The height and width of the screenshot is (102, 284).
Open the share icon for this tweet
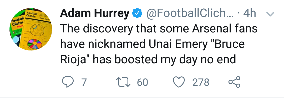coord(234,82)
